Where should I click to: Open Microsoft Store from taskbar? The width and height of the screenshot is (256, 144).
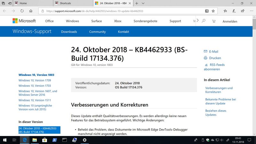[44, 140]
